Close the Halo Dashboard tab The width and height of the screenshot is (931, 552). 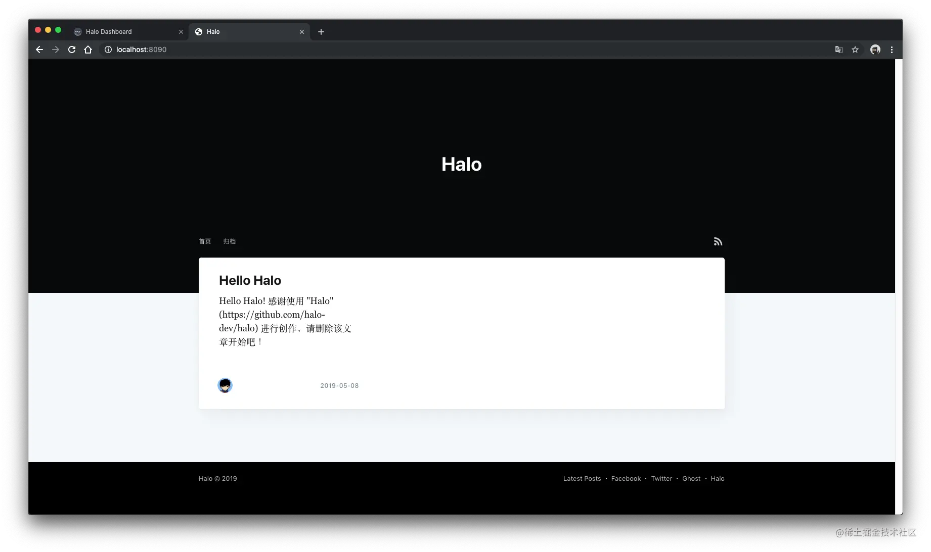click(181, 32)
